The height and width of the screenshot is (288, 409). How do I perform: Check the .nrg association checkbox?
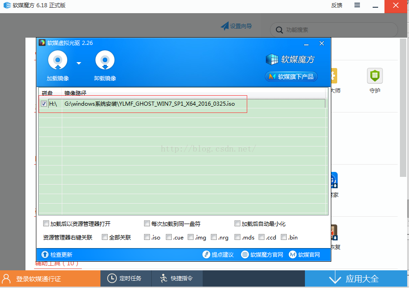coord(214,237)
